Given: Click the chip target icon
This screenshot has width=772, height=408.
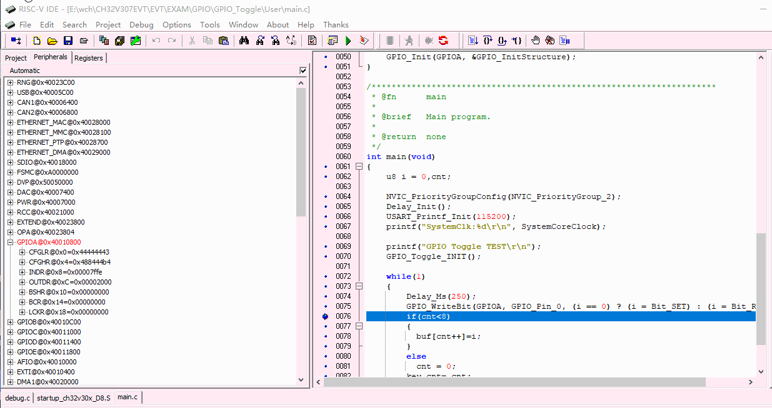Looking at the screenshot, I should 390,41.
